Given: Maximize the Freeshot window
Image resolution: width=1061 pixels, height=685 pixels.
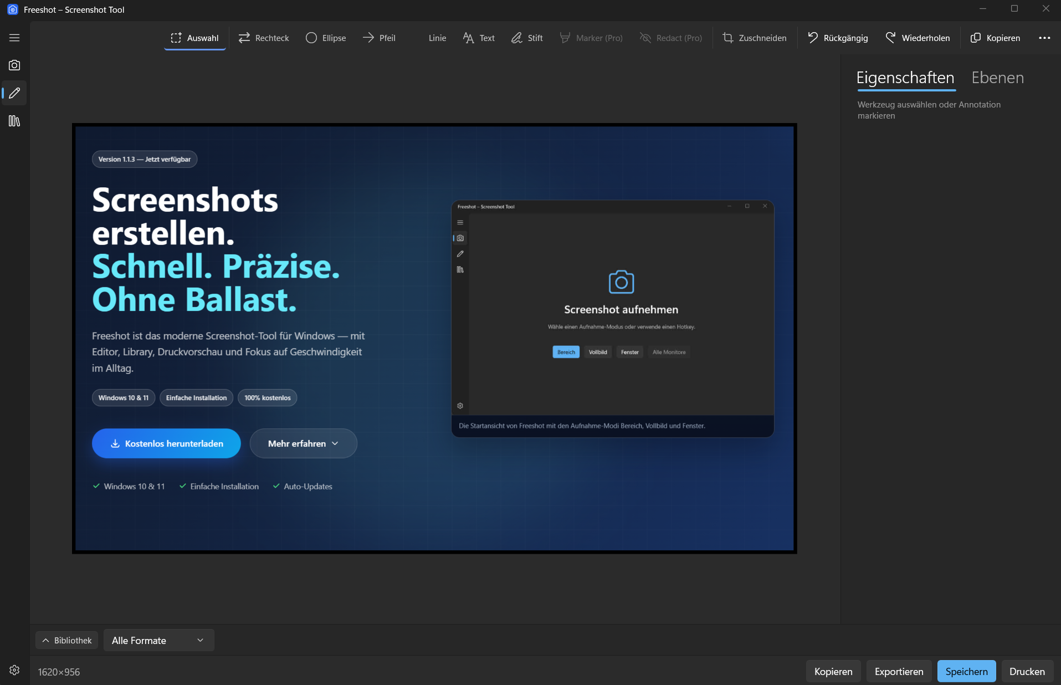Looking at the screenshot, I should (1014, 9).
